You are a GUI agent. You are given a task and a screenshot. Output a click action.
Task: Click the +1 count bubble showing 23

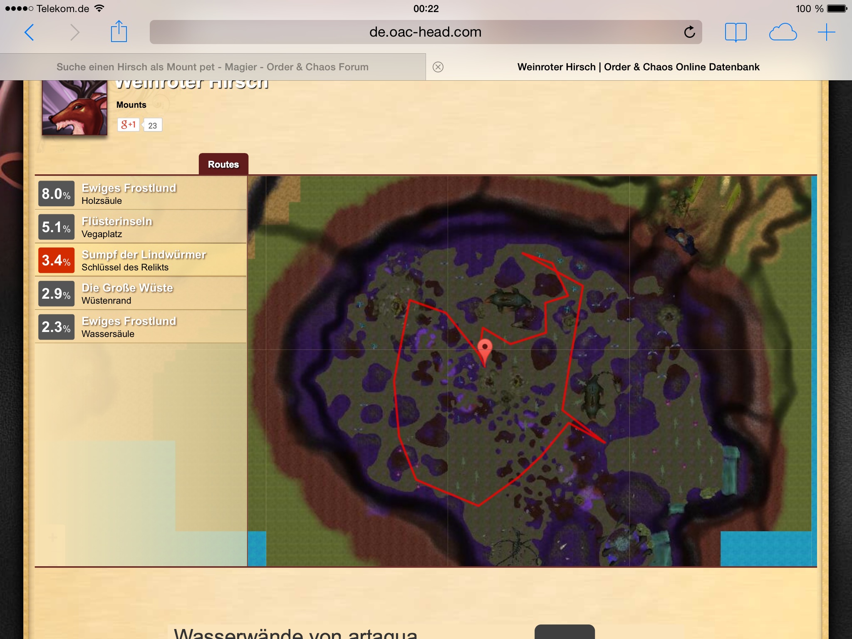tap(153, 125)
